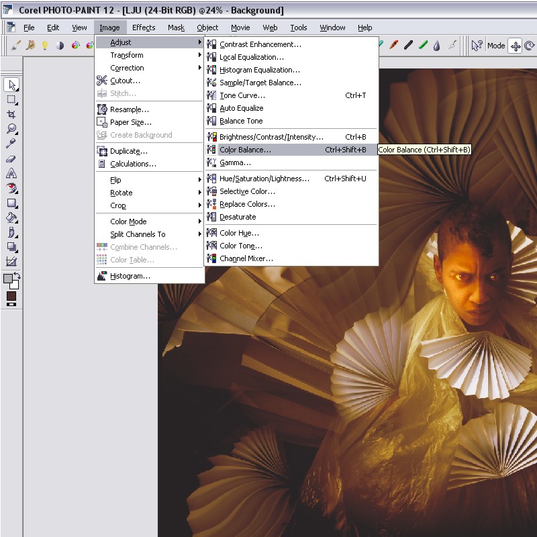Screen dimensions: 537x537
Task: Choose Local Equalization option
Action: (x=291, y=57)
